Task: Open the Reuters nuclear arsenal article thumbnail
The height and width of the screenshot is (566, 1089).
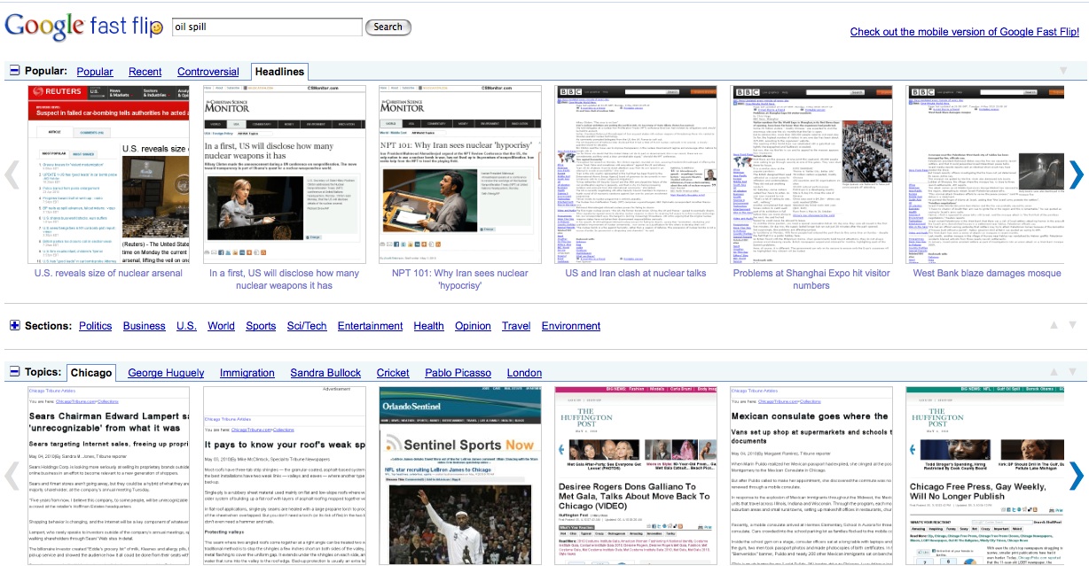Action: [x=108, y=174]
